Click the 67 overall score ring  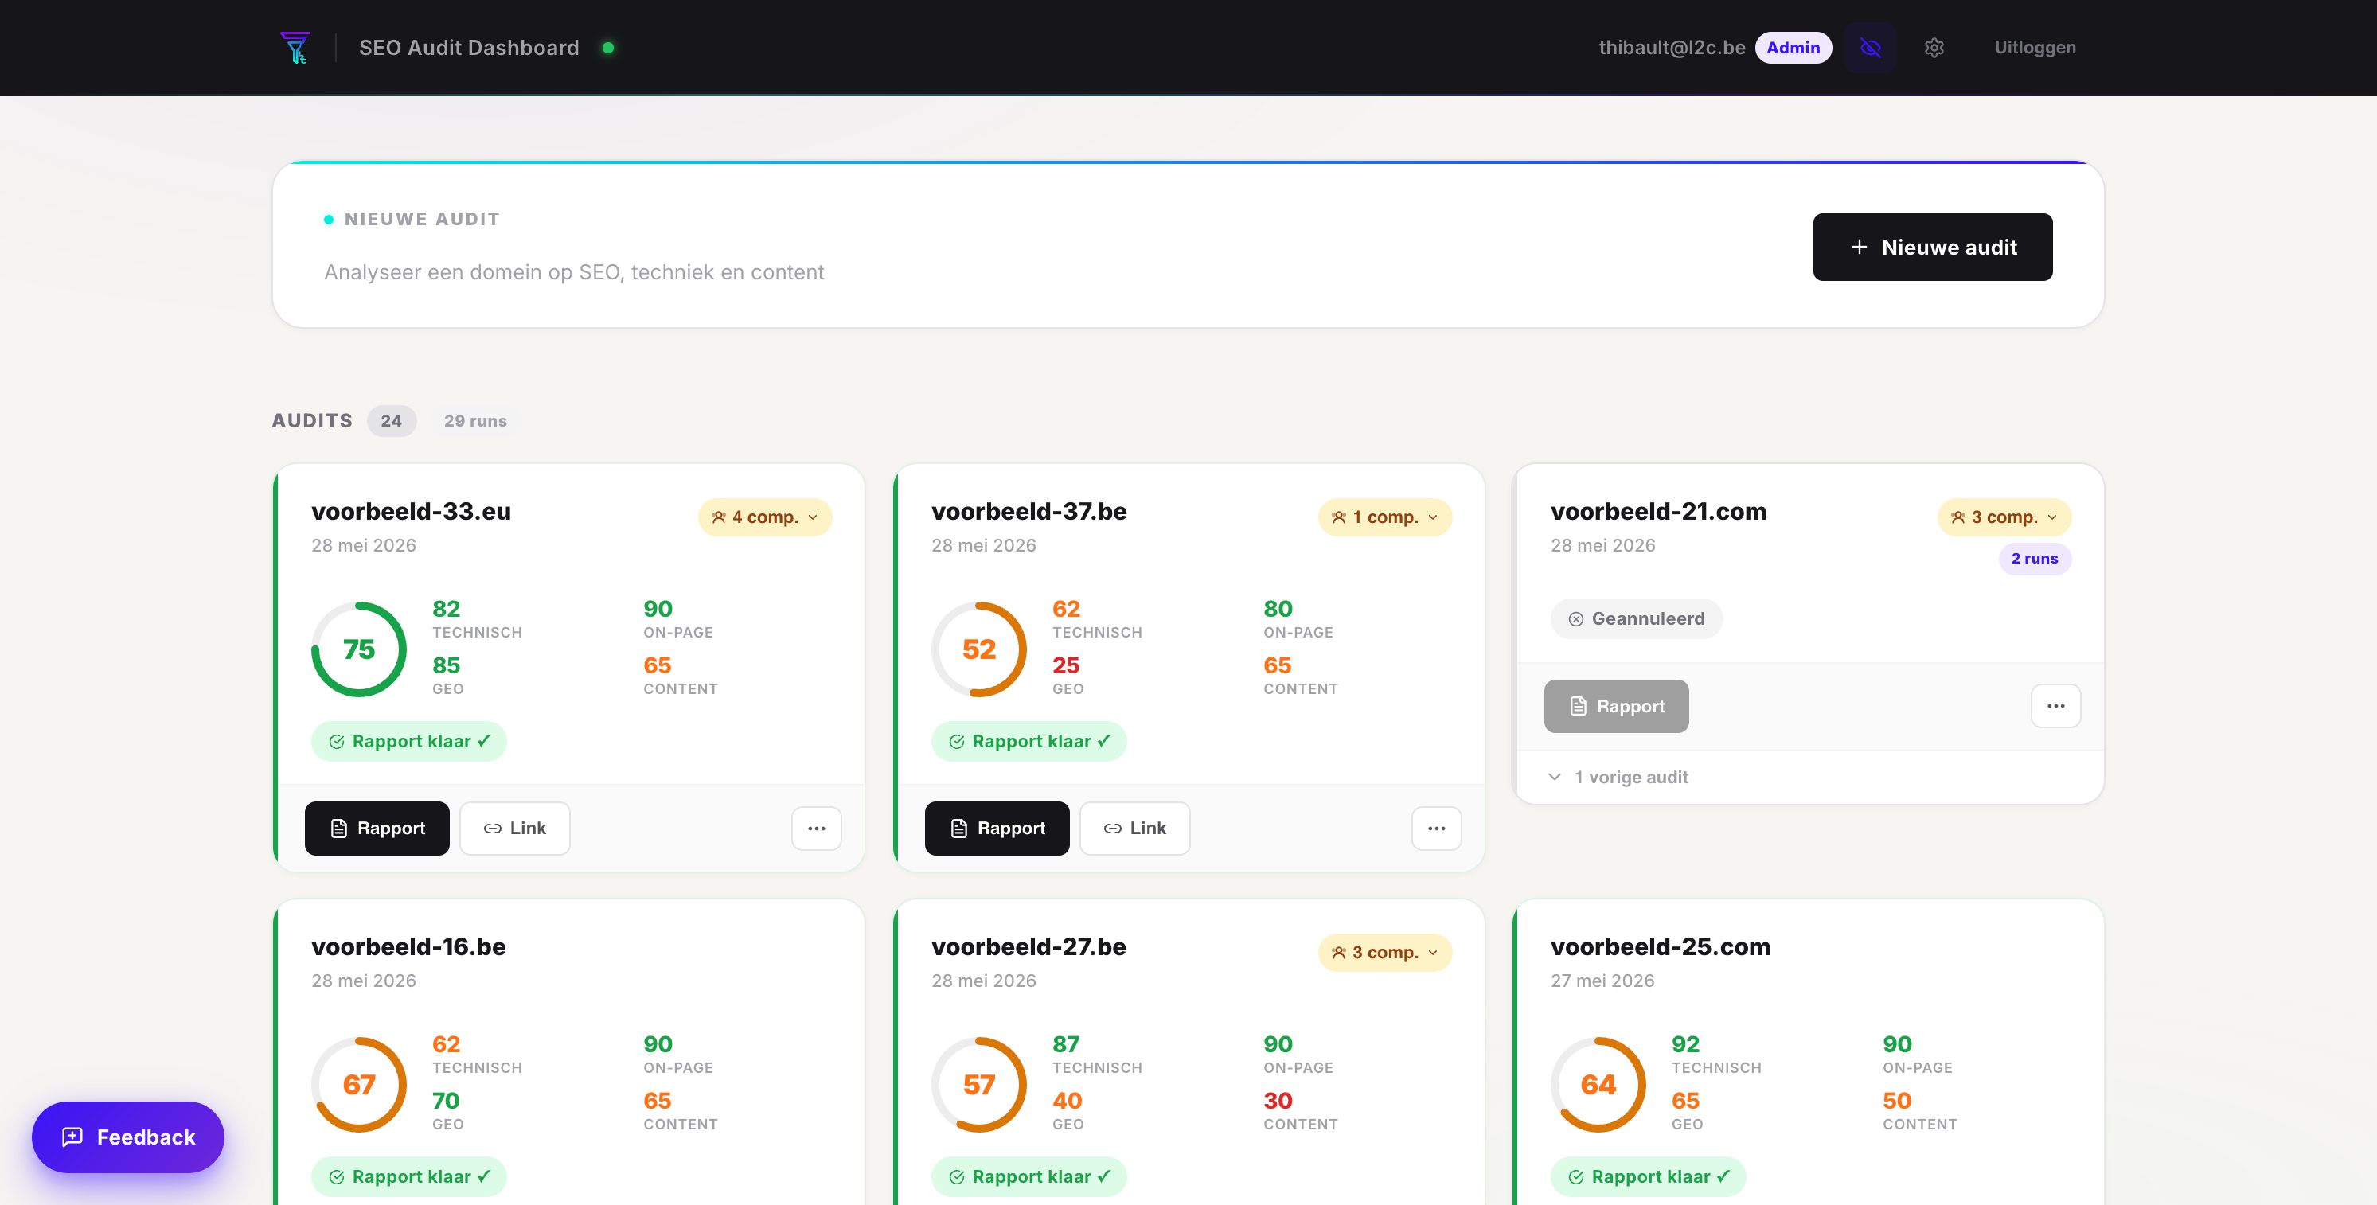(x=359, y=1084)
